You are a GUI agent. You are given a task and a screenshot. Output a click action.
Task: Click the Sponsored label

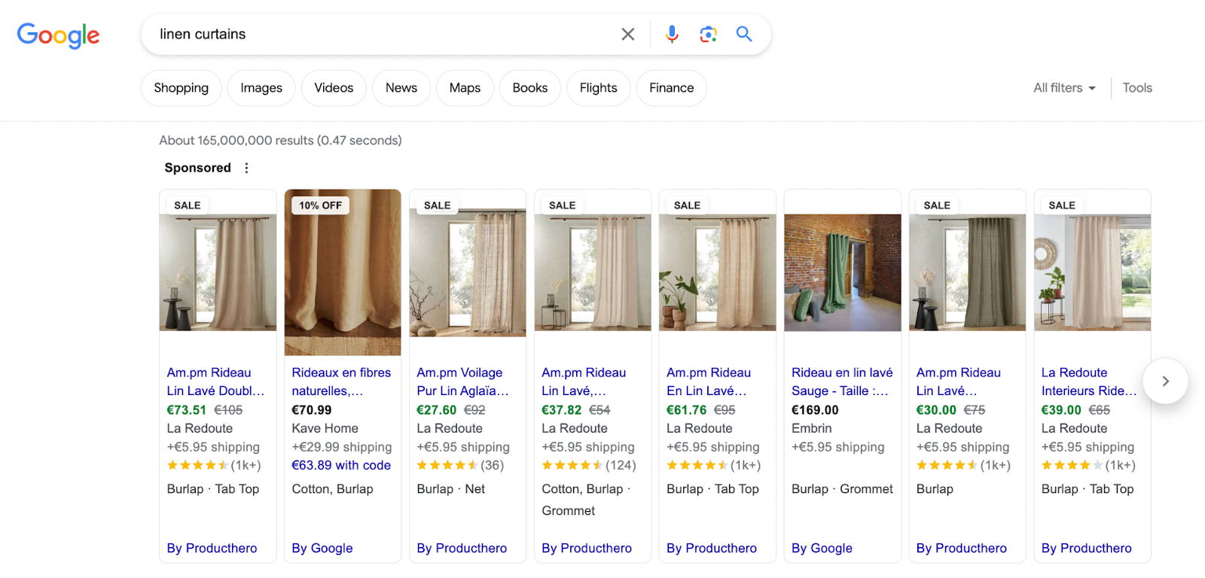click(x=198, y=168)
